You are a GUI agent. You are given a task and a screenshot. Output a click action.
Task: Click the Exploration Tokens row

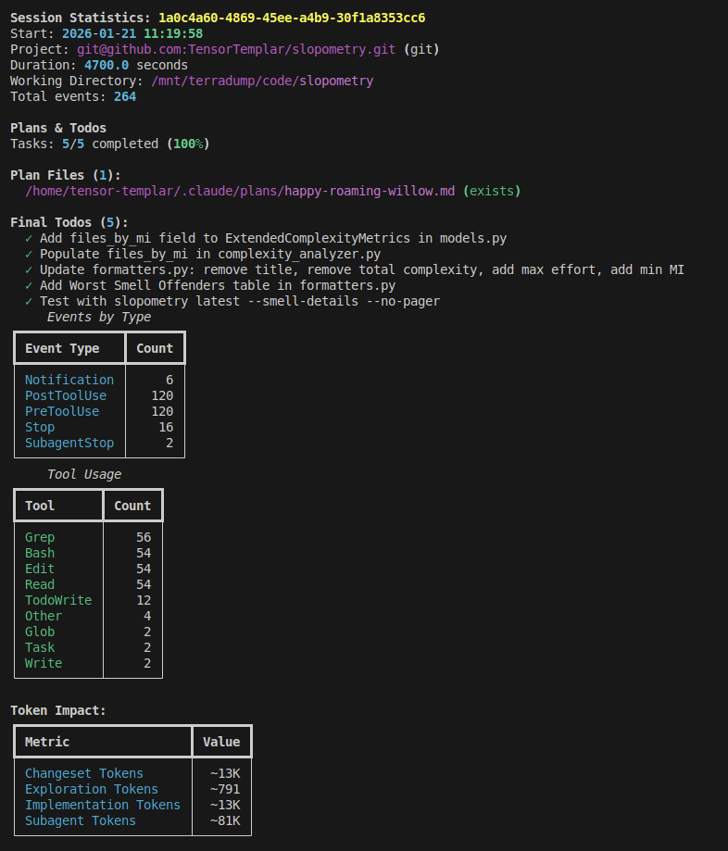pyautogui.click(x=133, y=789)
